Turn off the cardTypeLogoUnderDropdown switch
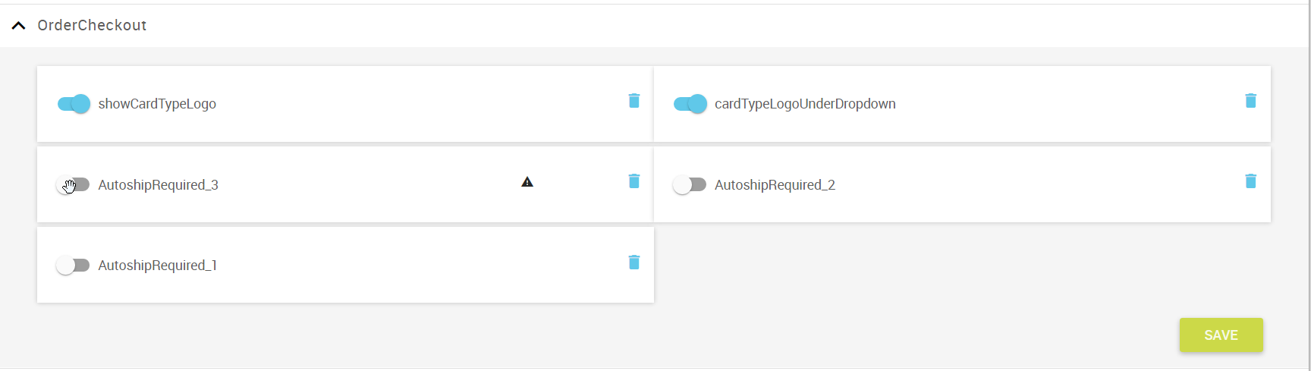Viewport: 1311px width, 371px height. (x=690, y=104)
